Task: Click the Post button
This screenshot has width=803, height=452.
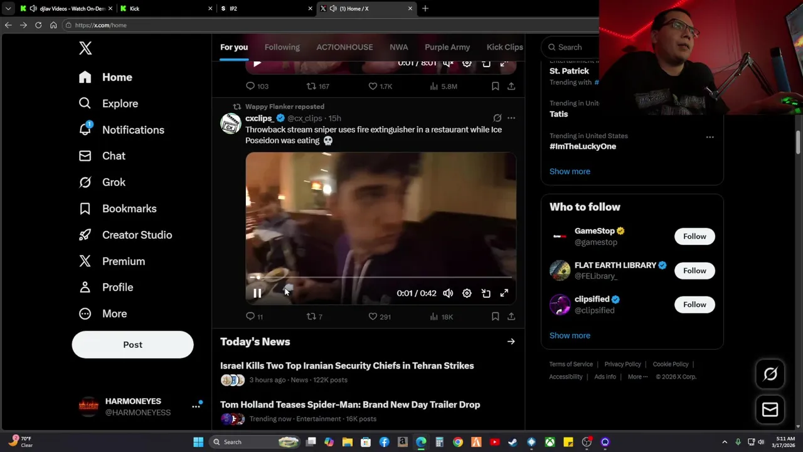Action: click(132, 345)
